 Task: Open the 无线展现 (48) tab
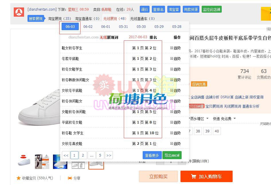click(115, 19)
